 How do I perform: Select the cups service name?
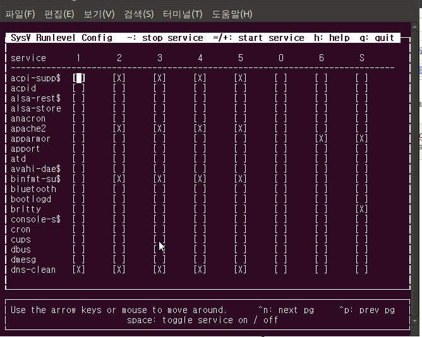tap(20, 239)
